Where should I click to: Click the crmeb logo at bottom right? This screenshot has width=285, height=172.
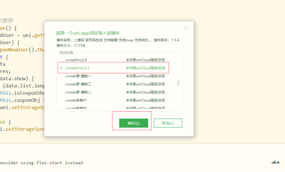275,162
